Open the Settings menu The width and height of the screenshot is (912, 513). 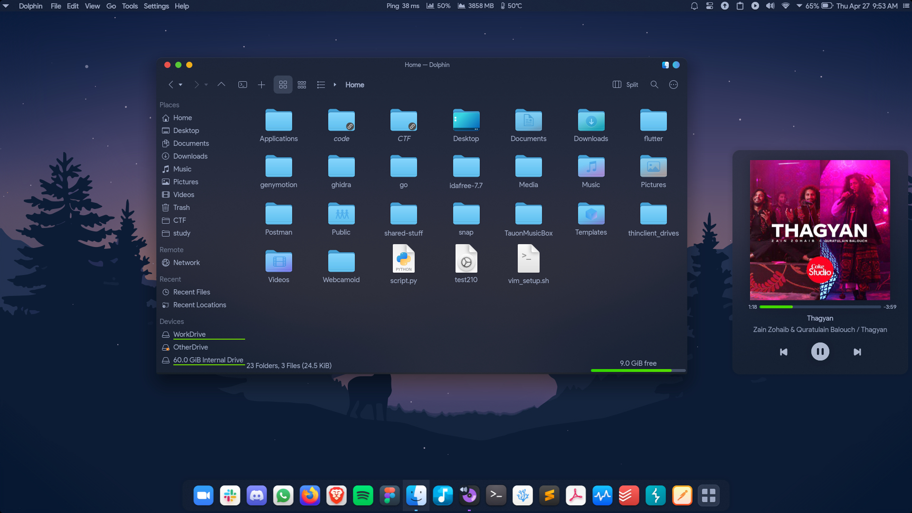click(156, 6)
